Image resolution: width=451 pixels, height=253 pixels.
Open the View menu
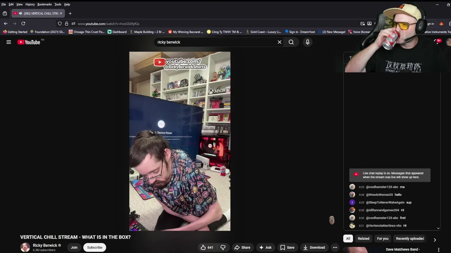click(x=19, y=4)
